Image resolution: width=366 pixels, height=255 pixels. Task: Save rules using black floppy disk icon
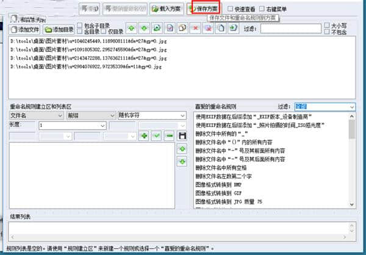tap(182, 135)
